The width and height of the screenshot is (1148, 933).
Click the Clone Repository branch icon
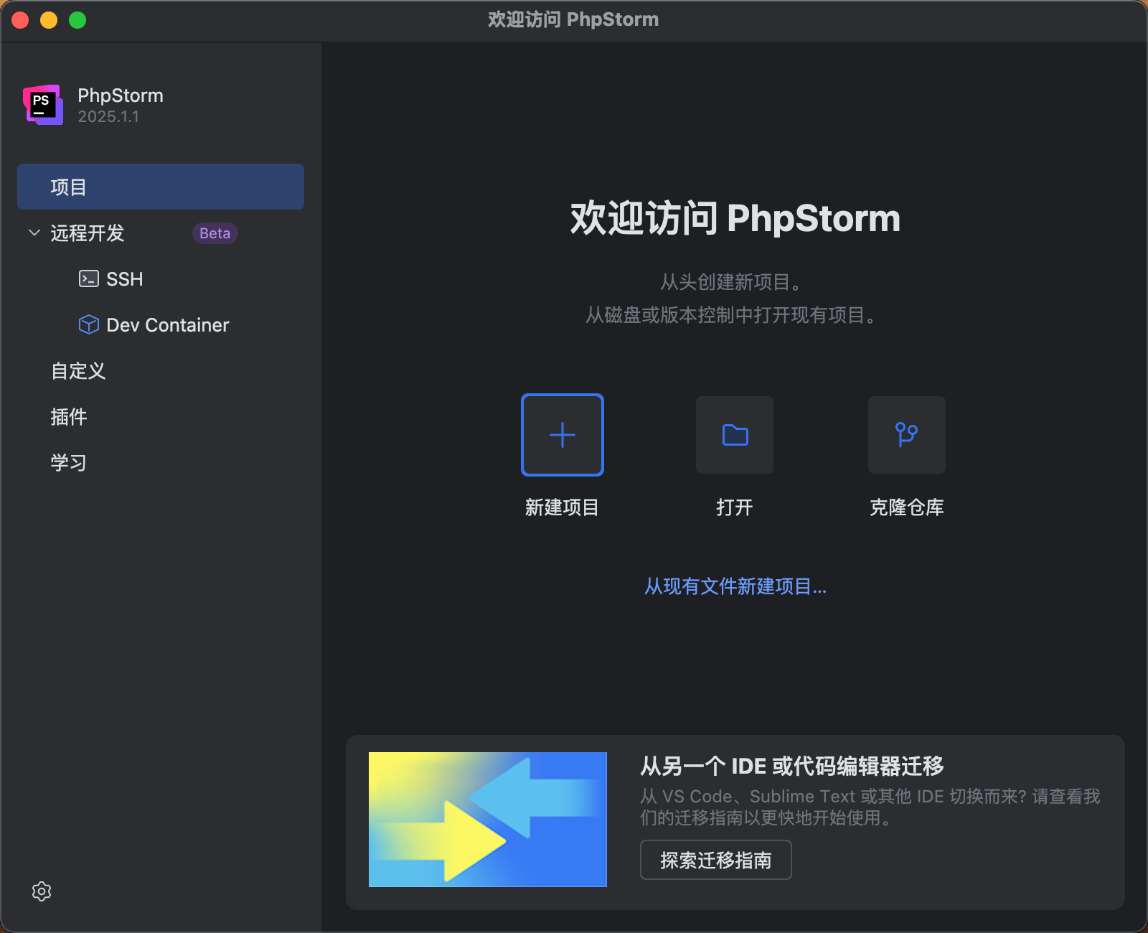coord(906,435)
